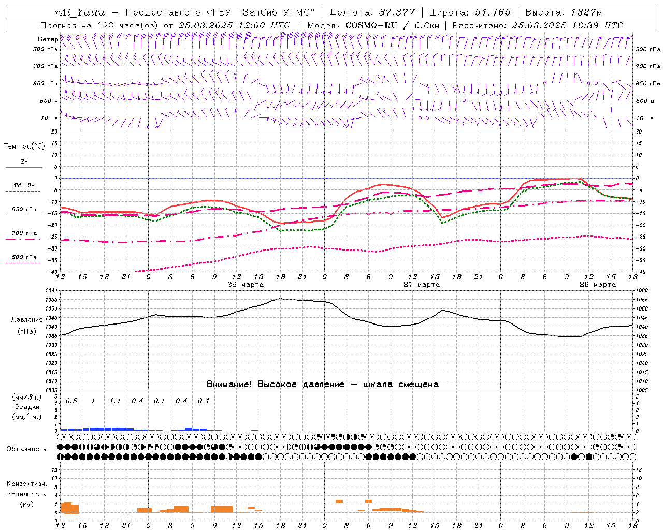
Task: Click the Давление pressure panel label
Action: [26, 320]
